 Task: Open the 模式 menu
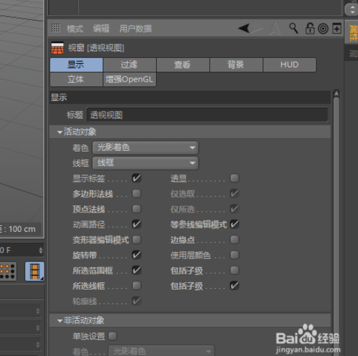coord(75,29)
